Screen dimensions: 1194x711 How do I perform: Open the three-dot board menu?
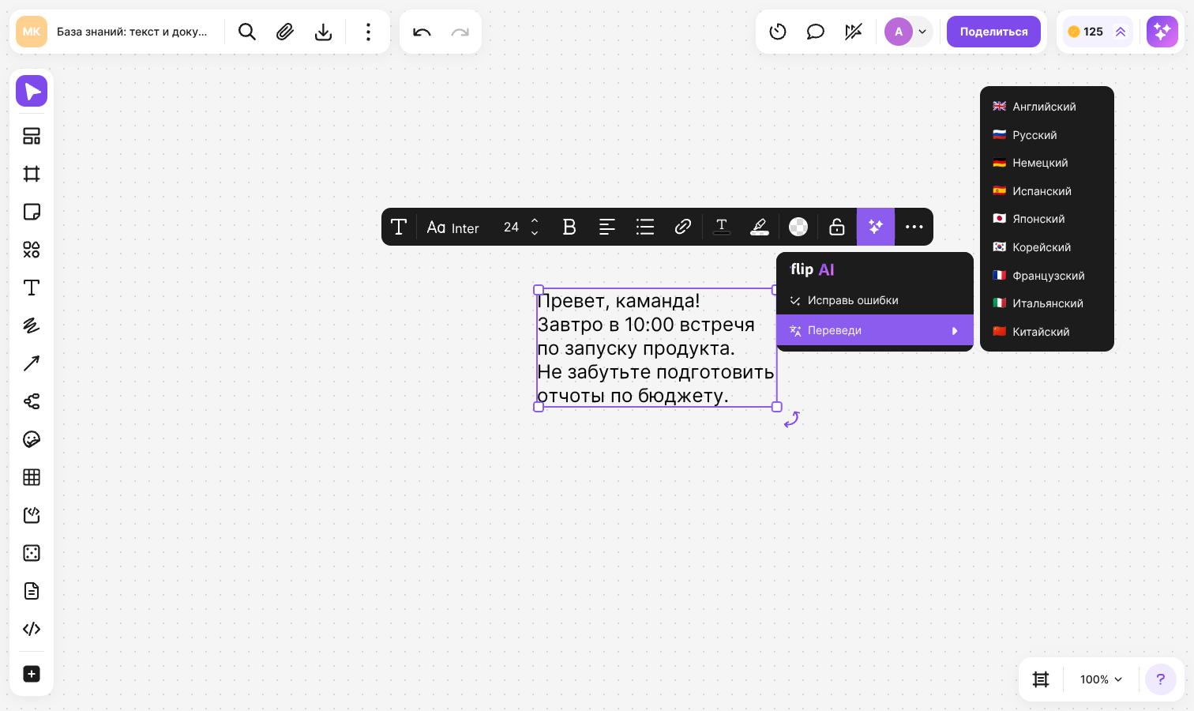point(368,32)
